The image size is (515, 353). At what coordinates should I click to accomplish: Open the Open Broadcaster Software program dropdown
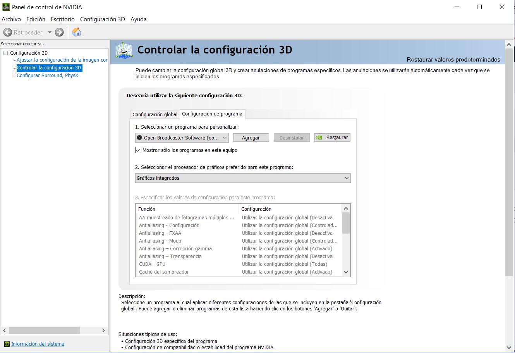[182, 138]
